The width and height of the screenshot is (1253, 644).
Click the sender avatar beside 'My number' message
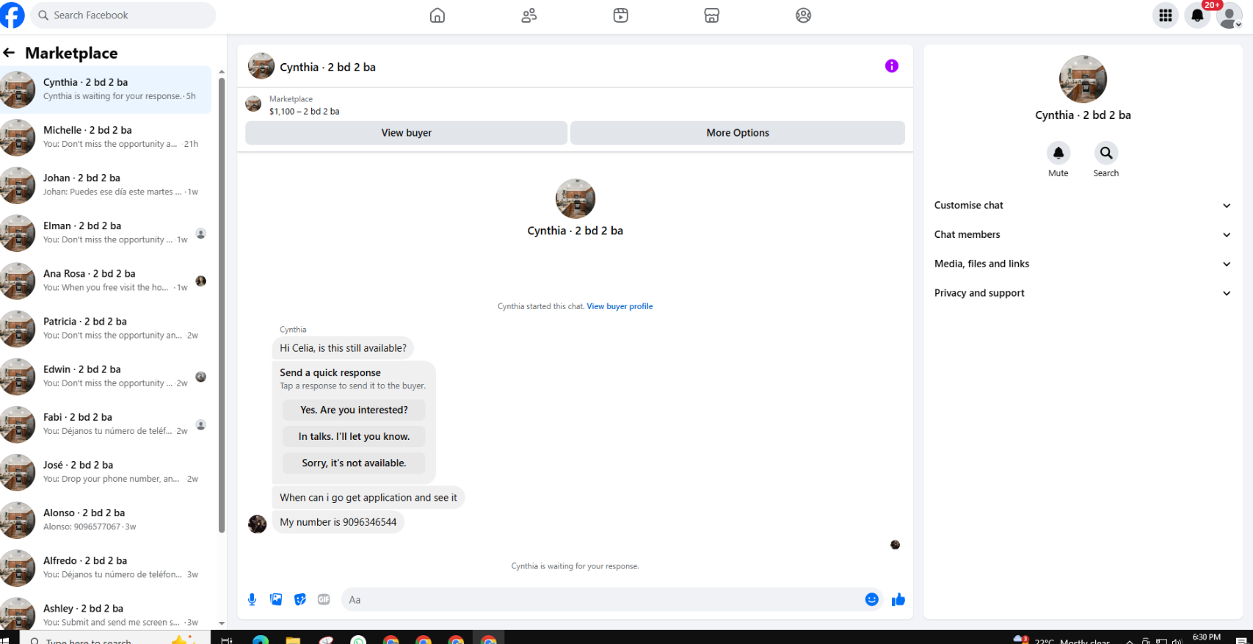click(x=258, y=524)
